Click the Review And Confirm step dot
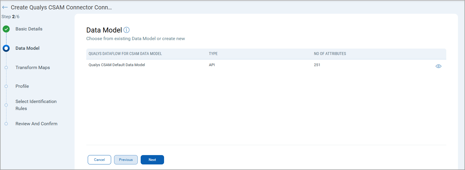 pyautogui.click(x=6, y=124)
